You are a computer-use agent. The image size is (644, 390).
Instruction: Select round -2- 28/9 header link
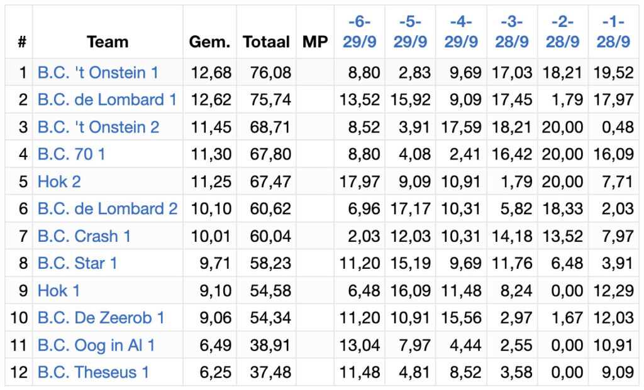tap(563, 31)
